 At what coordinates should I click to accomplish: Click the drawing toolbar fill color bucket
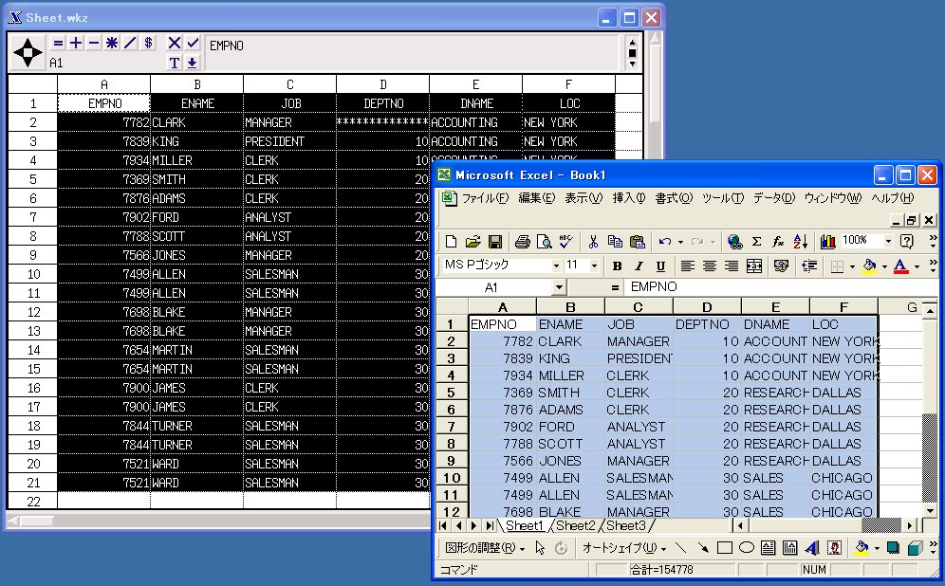point(862,548)
